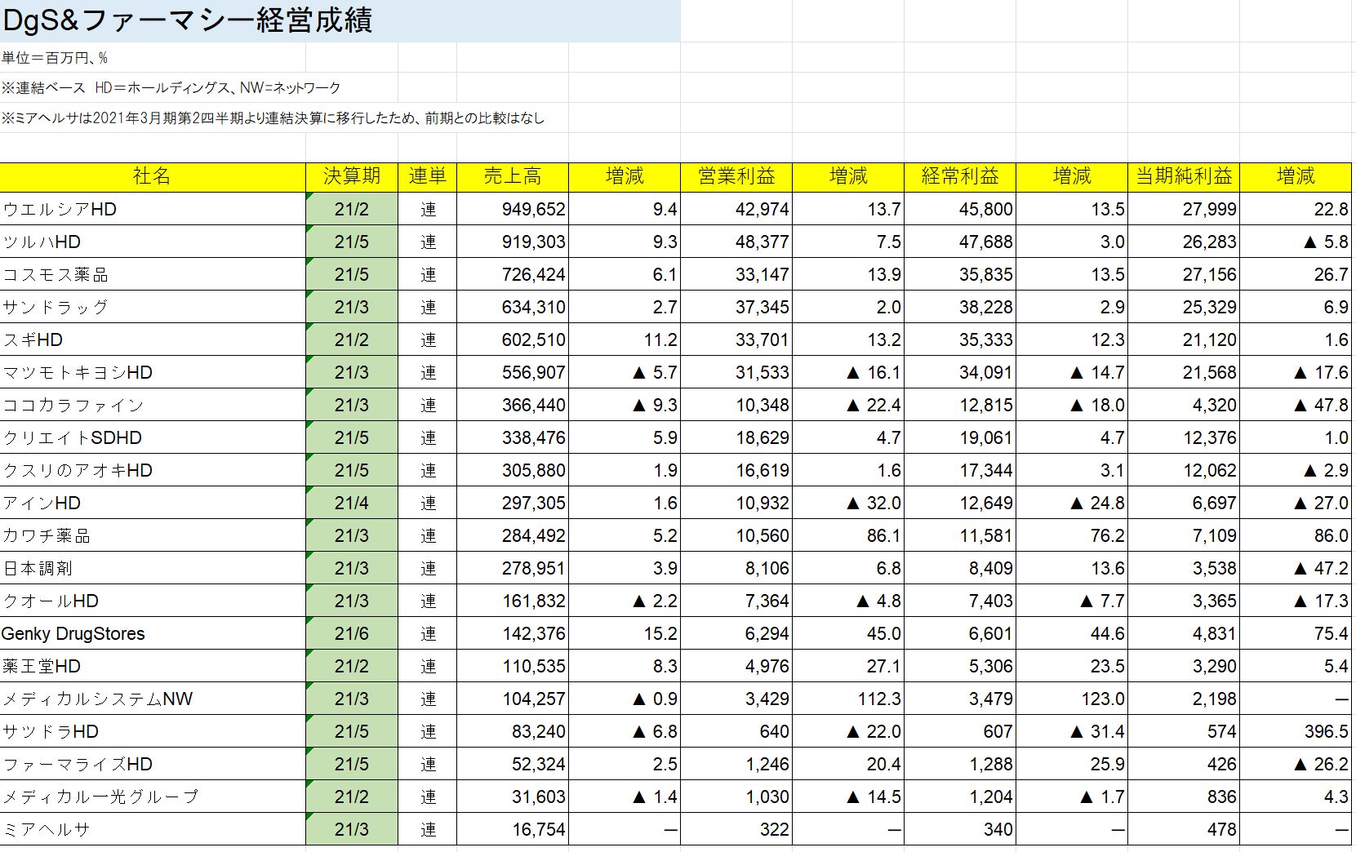Click the 売上高 header cell
1356x852 pixels.
(512, 176)
